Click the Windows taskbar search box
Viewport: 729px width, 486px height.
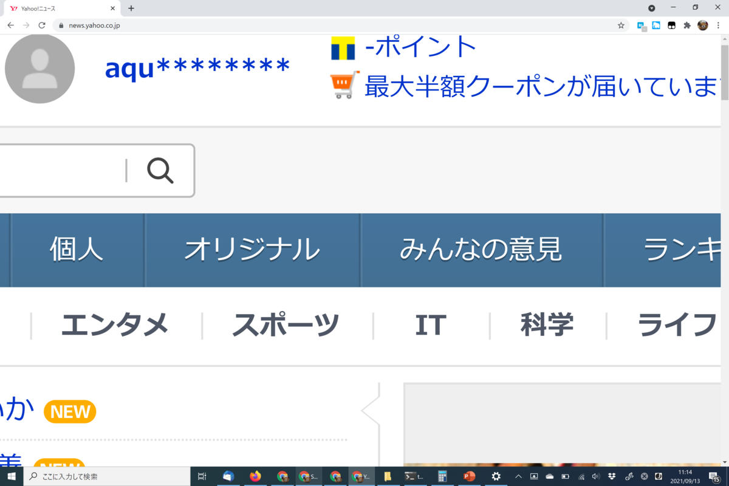coord(107,477)
